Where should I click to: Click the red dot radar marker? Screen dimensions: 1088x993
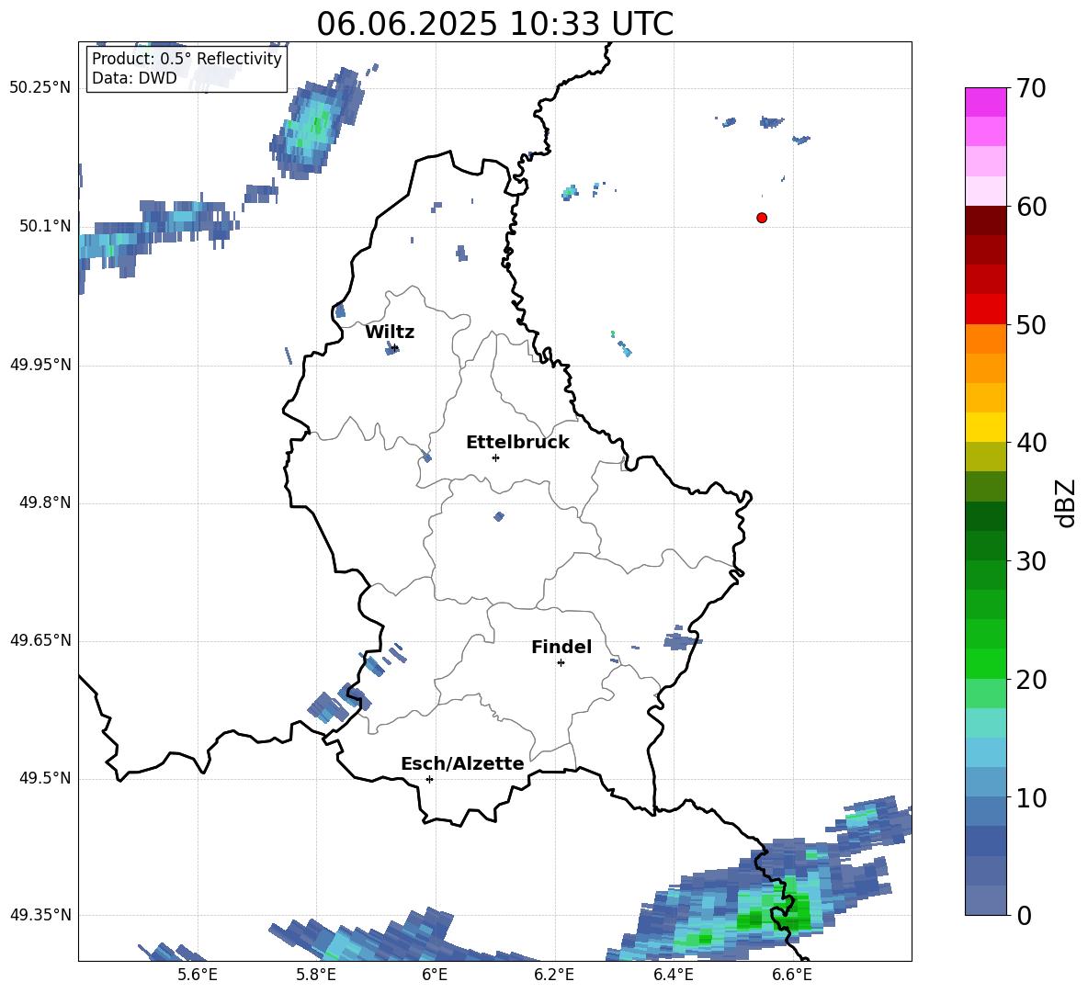762,218
